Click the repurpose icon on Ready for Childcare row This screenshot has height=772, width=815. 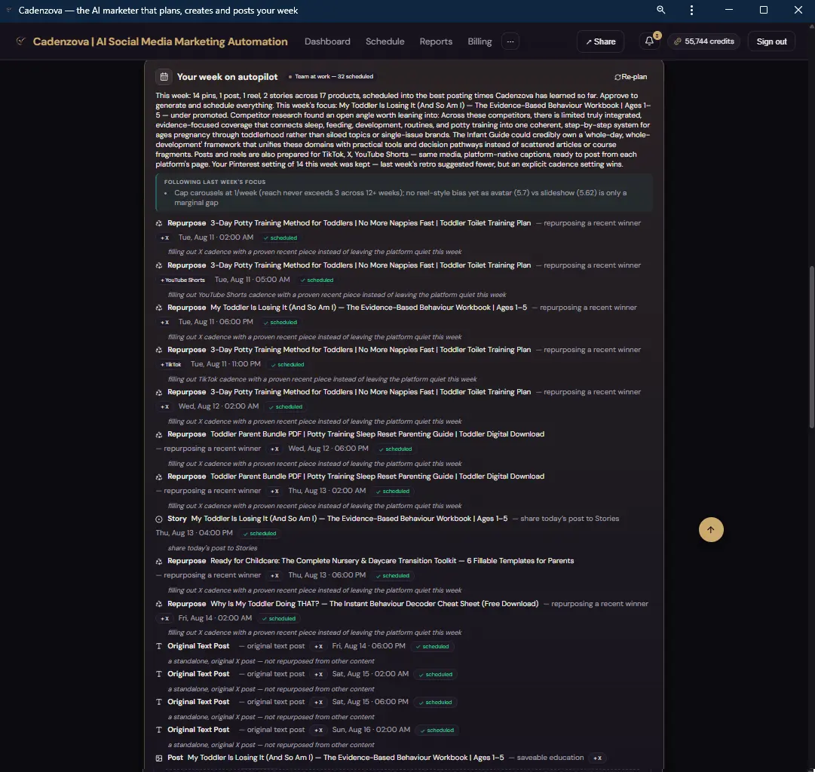click(x=159, y=561)
